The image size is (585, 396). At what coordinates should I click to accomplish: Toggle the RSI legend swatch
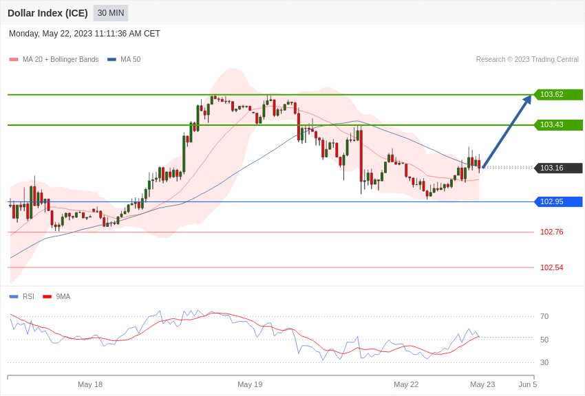click(x=14, y=297)
